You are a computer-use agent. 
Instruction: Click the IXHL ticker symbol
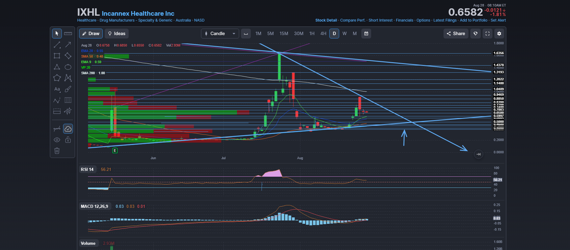pyautogui.click(x=88, y=12)
